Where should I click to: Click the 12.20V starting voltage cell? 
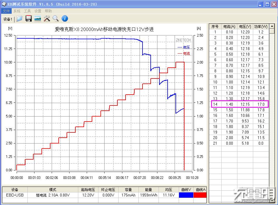point(88,195)
